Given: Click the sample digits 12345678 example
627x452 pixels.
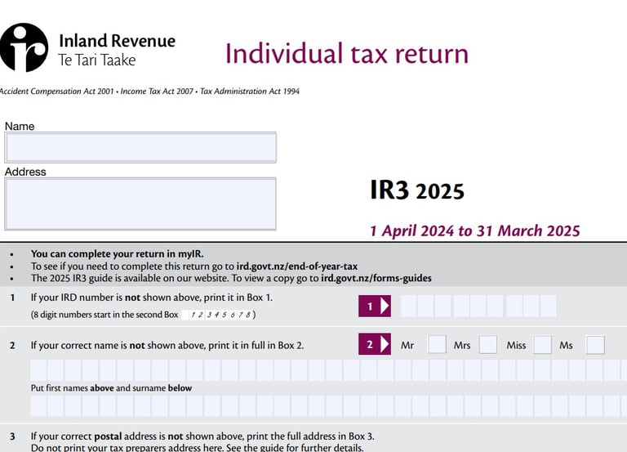Looking at the screenshot, I should (x=217, y=315).
